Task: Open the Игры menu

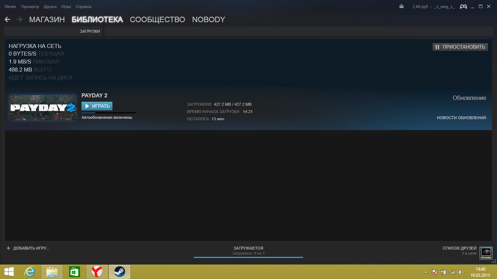Action: click(66, 7)
